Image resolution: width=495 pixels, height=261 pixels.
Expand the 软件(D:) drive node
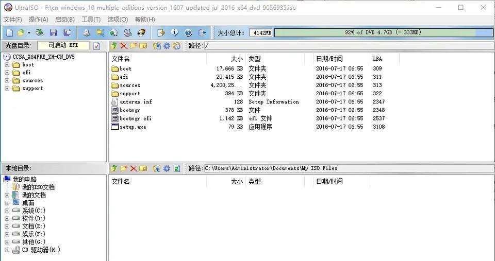7,218
